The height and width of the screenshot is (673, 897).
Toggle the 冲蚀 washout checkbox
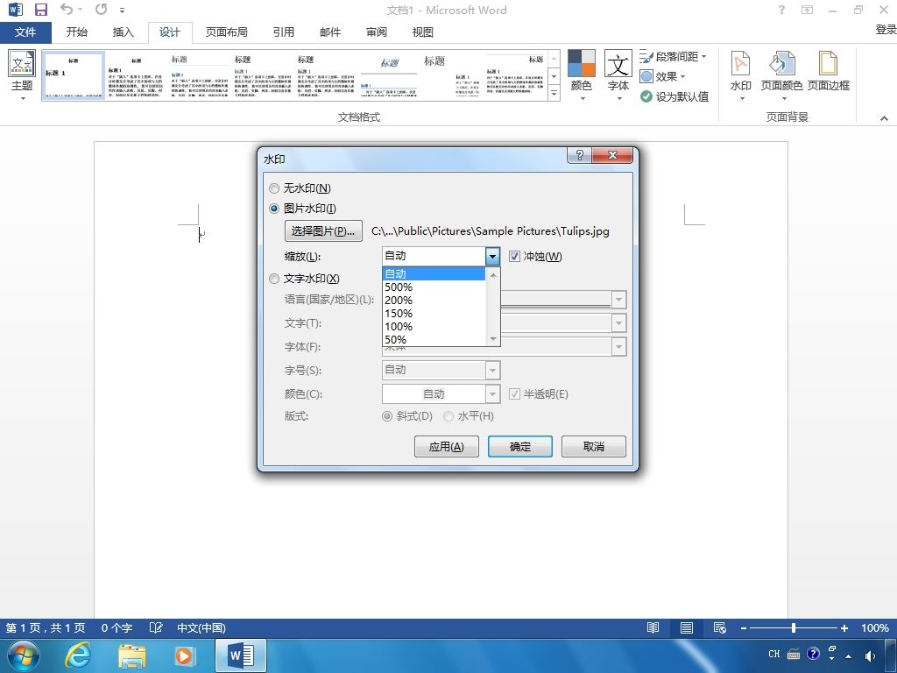pos(514,257)
